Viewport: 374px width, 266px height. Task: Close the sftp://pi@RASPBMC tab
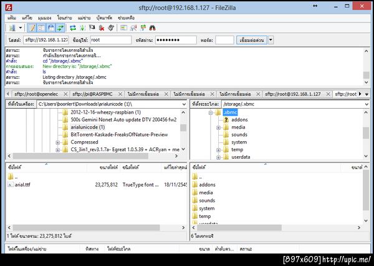tap(120, 94)
